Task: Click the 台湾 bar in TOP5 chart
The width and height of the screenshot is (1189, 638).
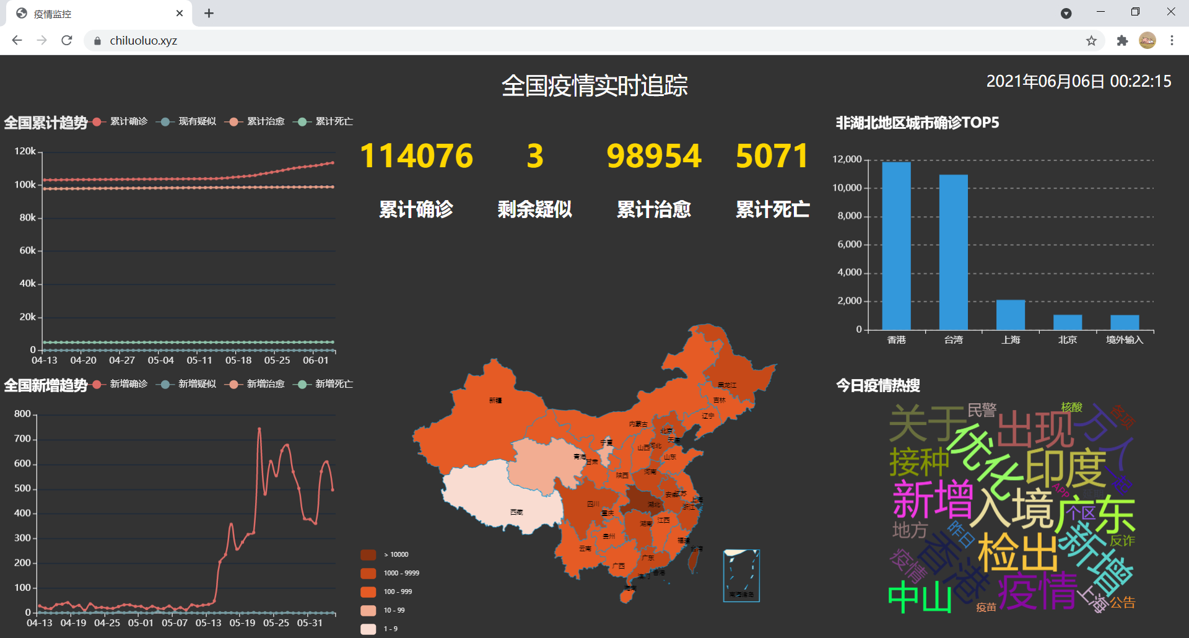Action: (x=953, y=252)
